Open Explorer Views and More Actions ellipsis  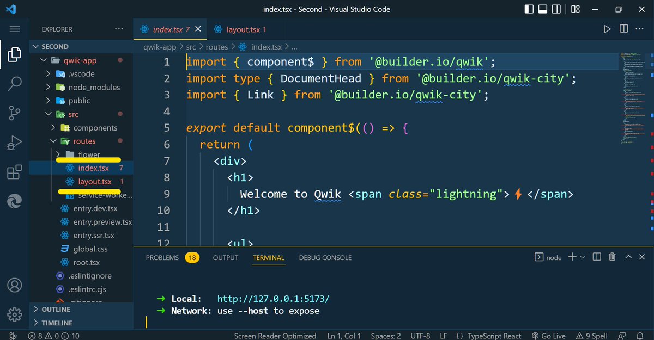(119, 29)
